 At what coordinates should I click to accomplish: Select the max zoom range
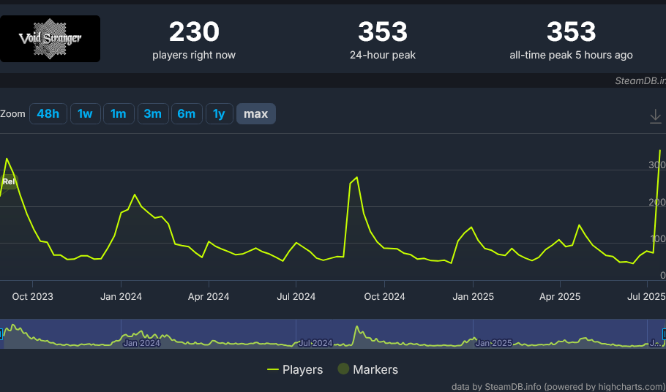256,113
